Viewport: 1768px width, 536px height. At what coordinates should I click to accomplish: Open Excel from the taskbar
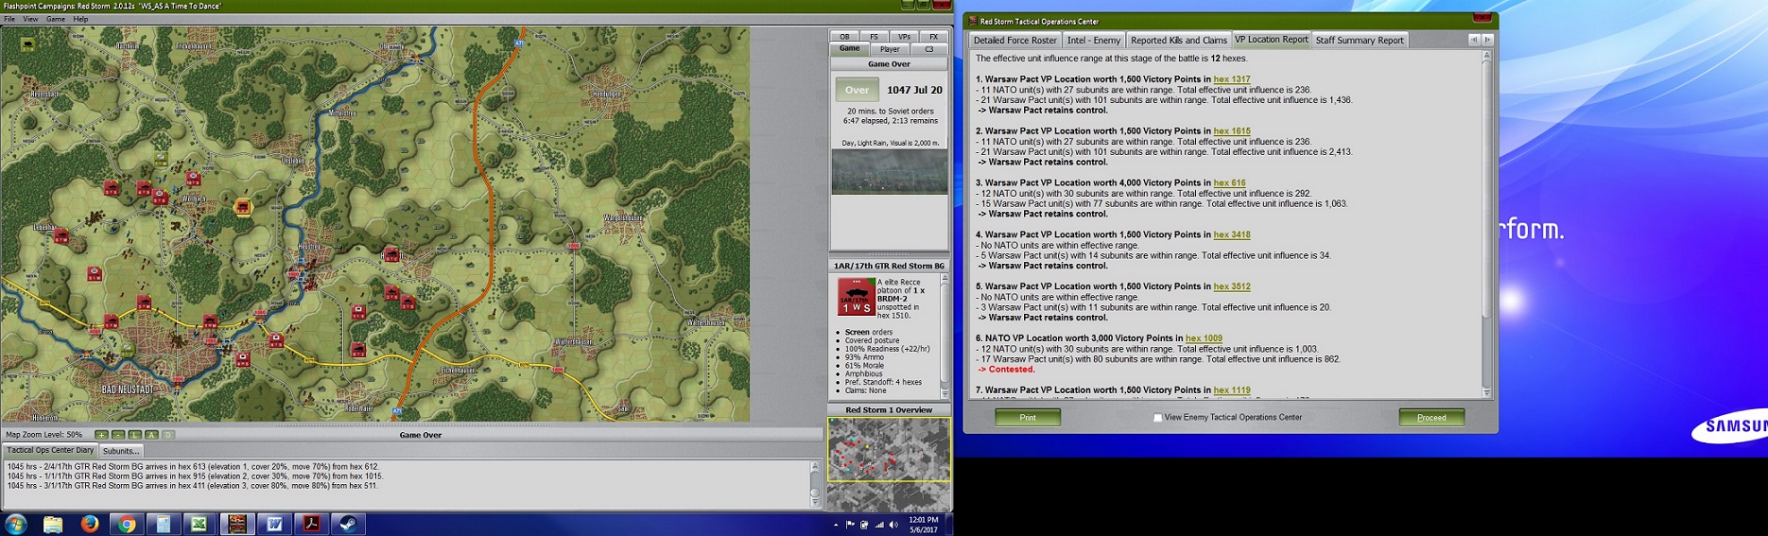click(200, 524)
